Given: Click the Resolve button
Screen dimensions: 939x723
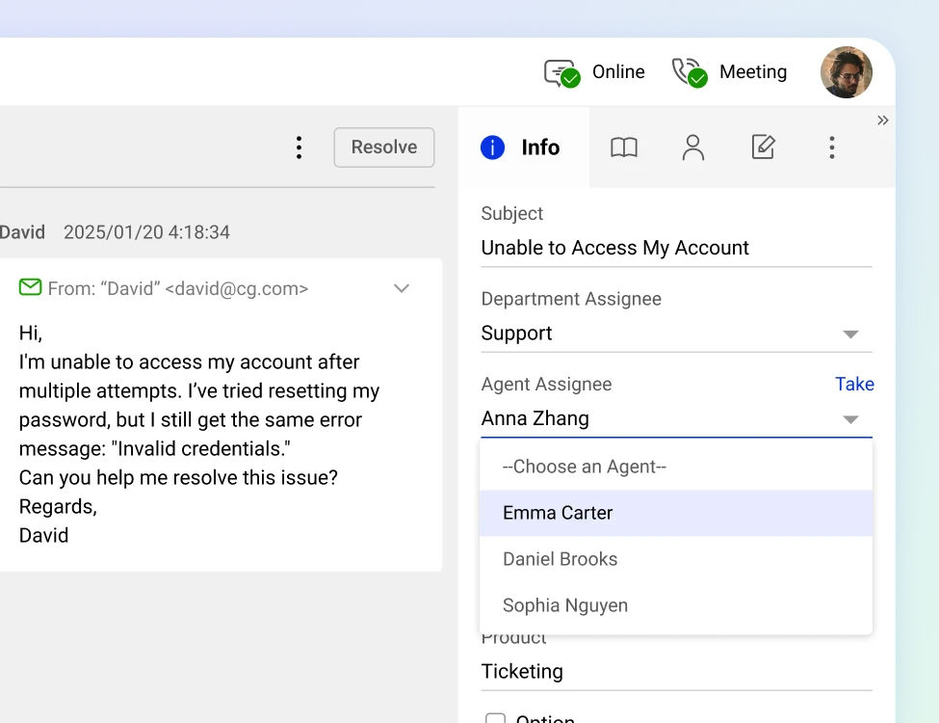Looking at the screenshot, I should (384, 147).
